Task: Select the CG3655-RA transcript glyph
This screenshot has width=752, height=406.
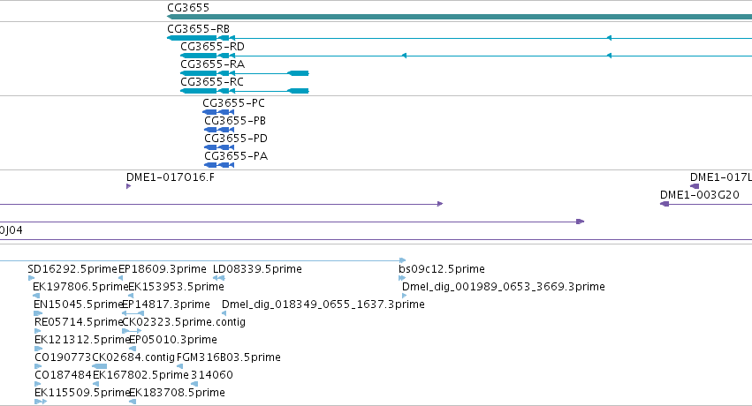Action: coord(245,73)
